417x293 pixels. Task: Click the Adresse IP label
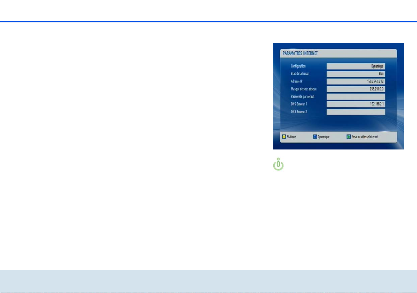296,81
